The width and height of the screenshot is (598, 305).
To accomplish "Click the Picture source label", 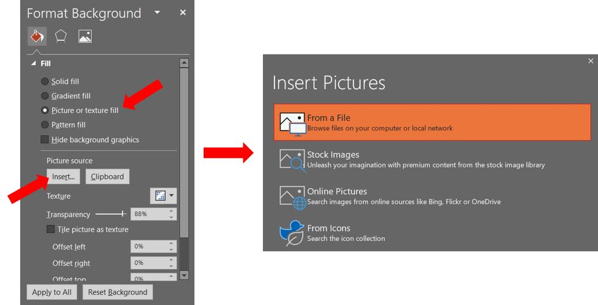I will tap(70, 161).
